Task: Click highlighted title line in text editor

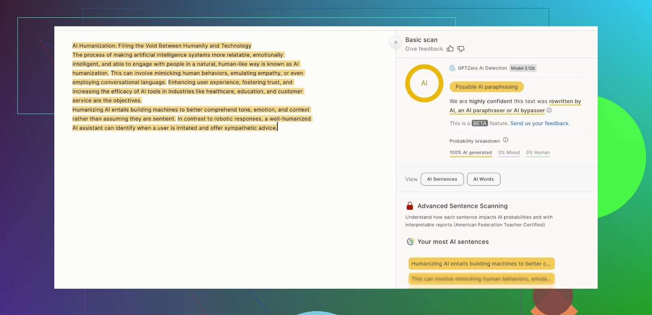Action: coord(162,46)
